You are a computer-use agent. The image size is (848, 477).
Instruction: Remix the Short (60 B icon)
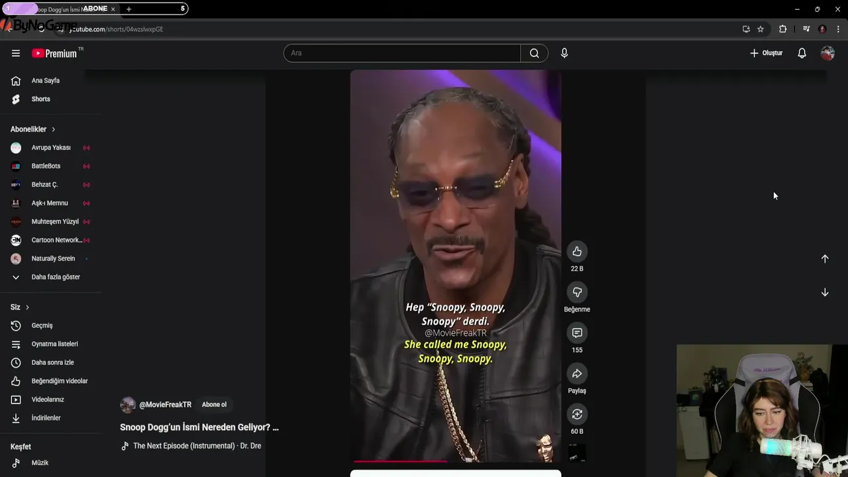point(577,414)
